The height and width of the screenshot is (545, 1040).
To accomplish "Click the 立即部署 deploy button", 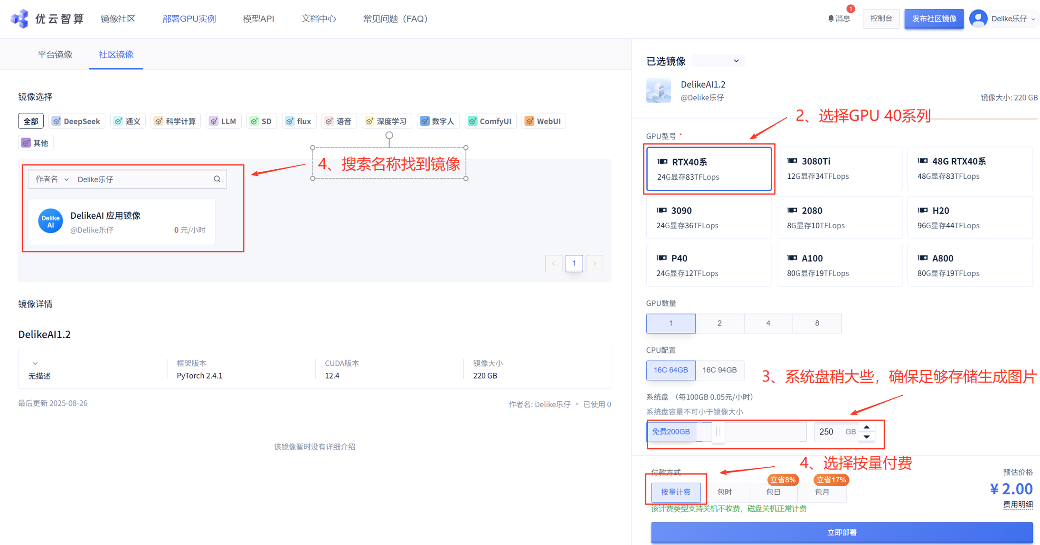I will click(x=841, y=532).
